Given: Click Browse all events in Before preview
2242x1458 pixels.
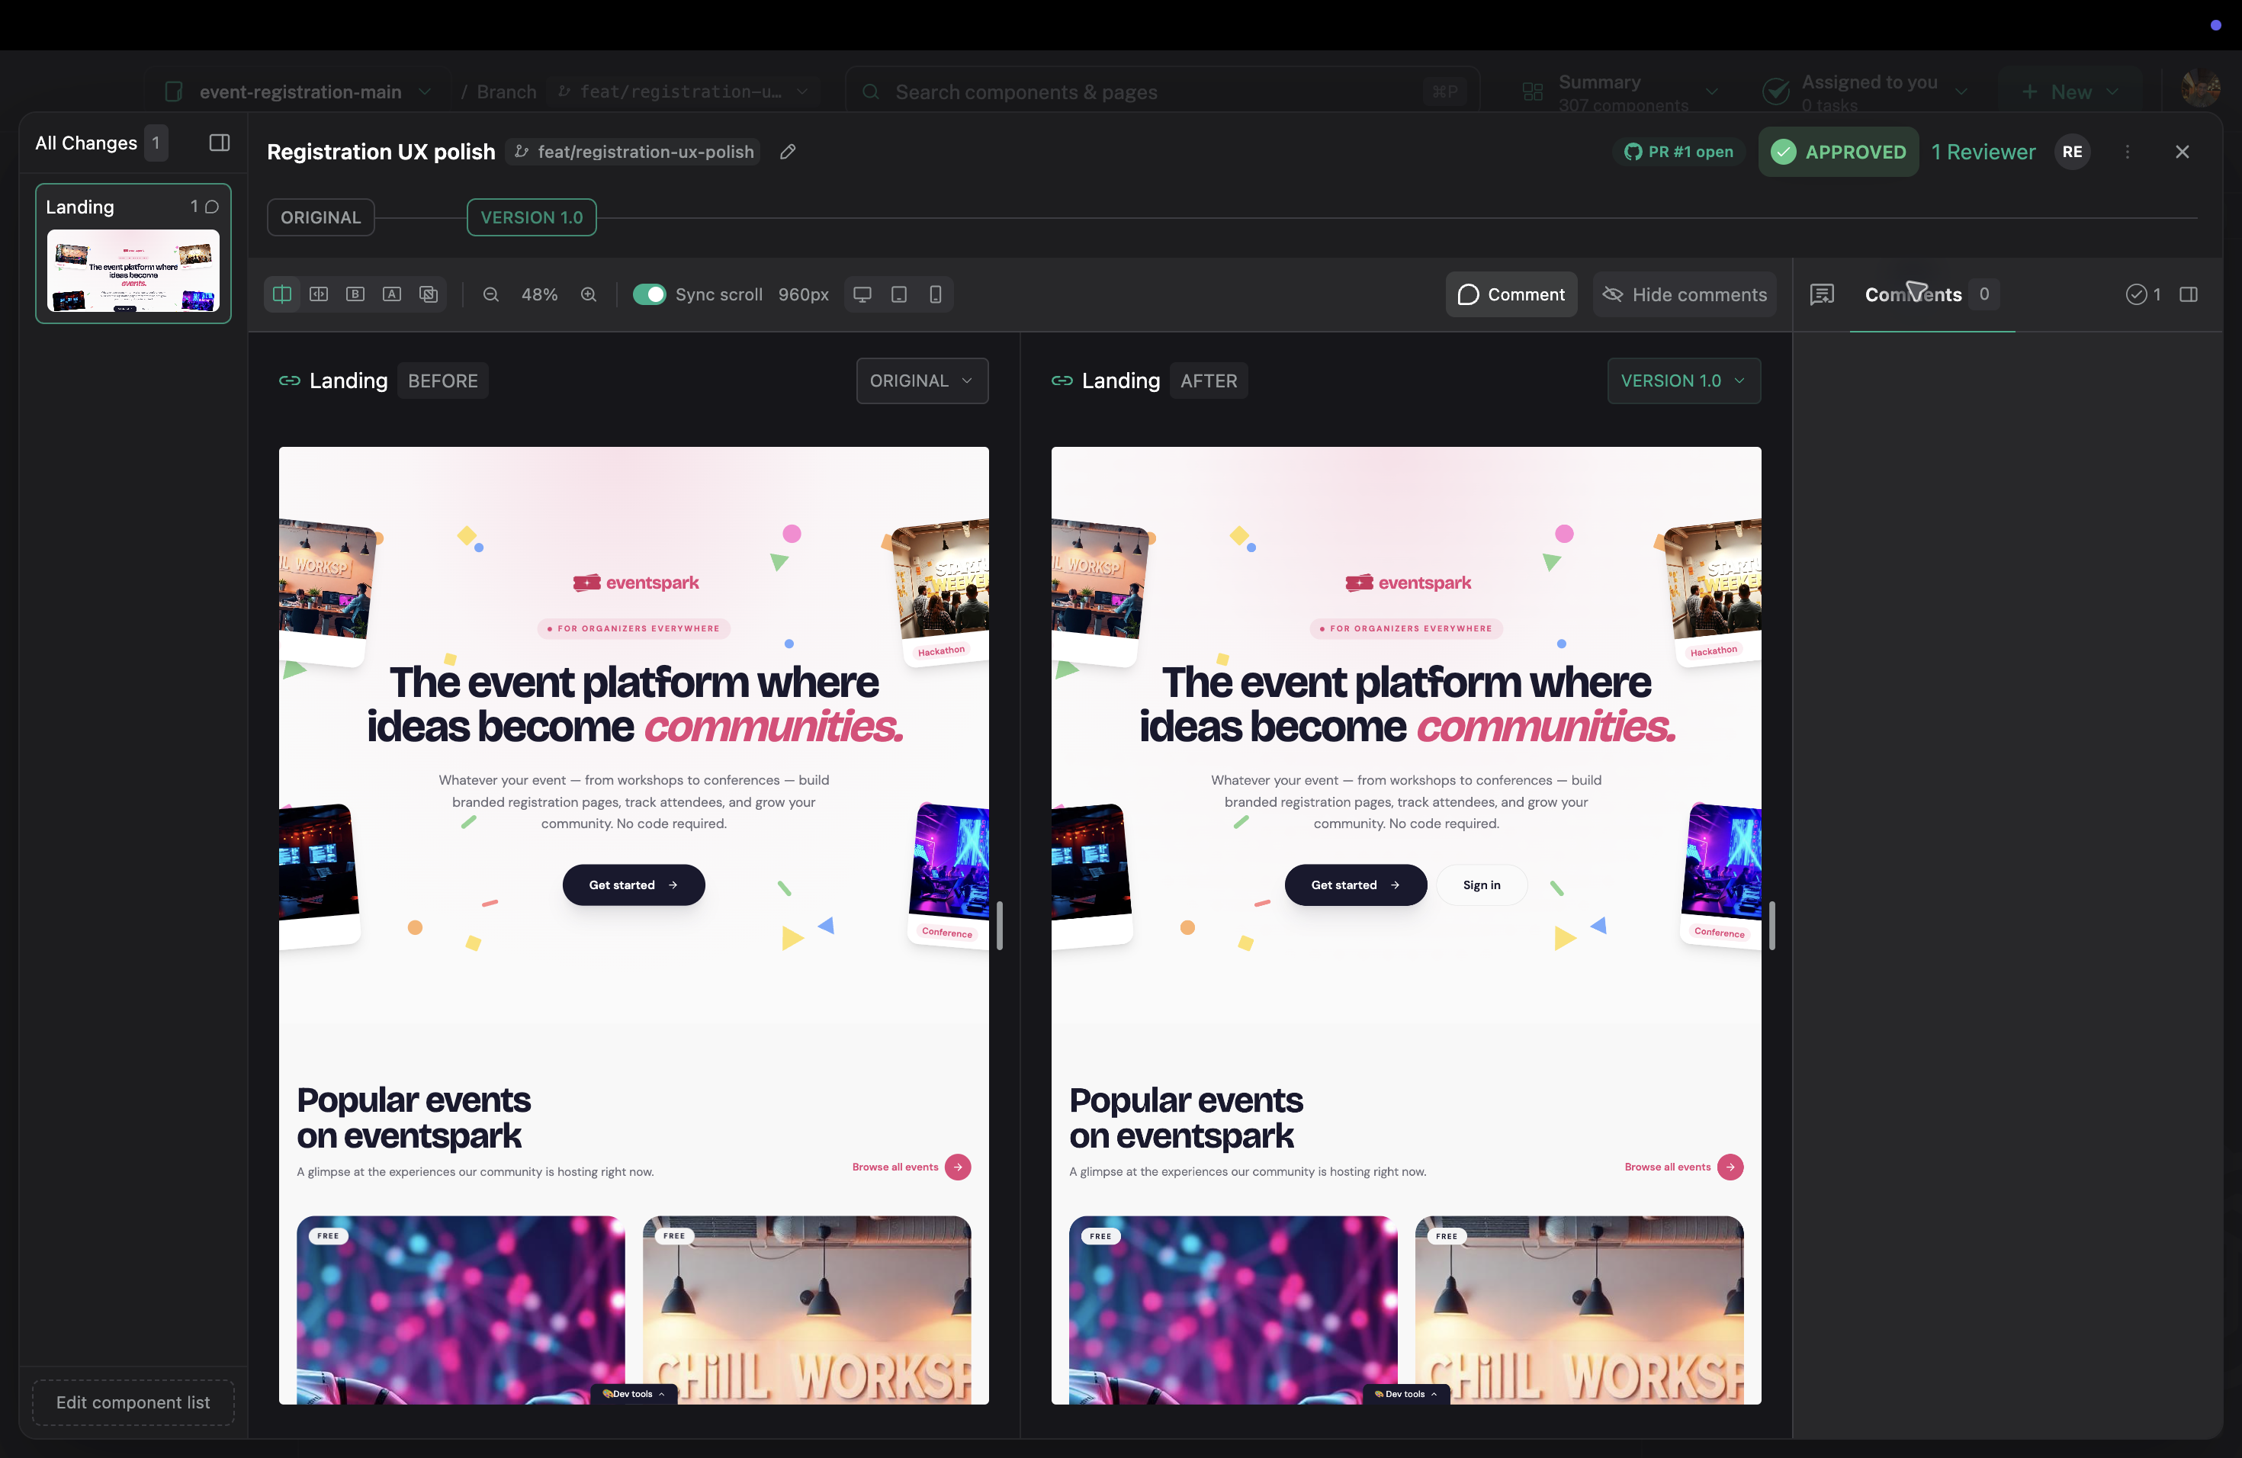Looking at the screenshot, I should click(x=911, y=1167).
